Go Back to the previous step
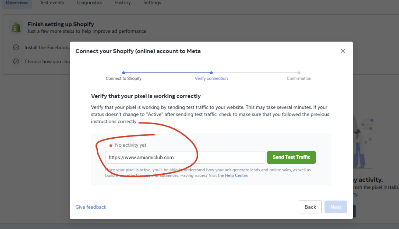The height and width of the screenshot is (229, 399). (x=310, y=207)
